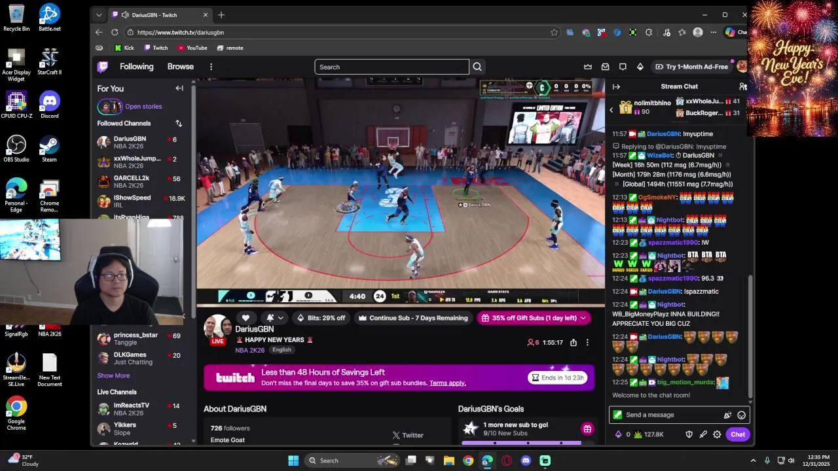
Task: Click the sub goal progress bar
Action: (x=521, y=443)
